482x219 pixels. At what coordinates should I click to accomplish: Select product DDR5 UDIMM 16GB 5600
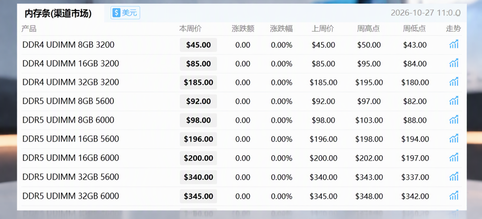(x=71, y=139)
